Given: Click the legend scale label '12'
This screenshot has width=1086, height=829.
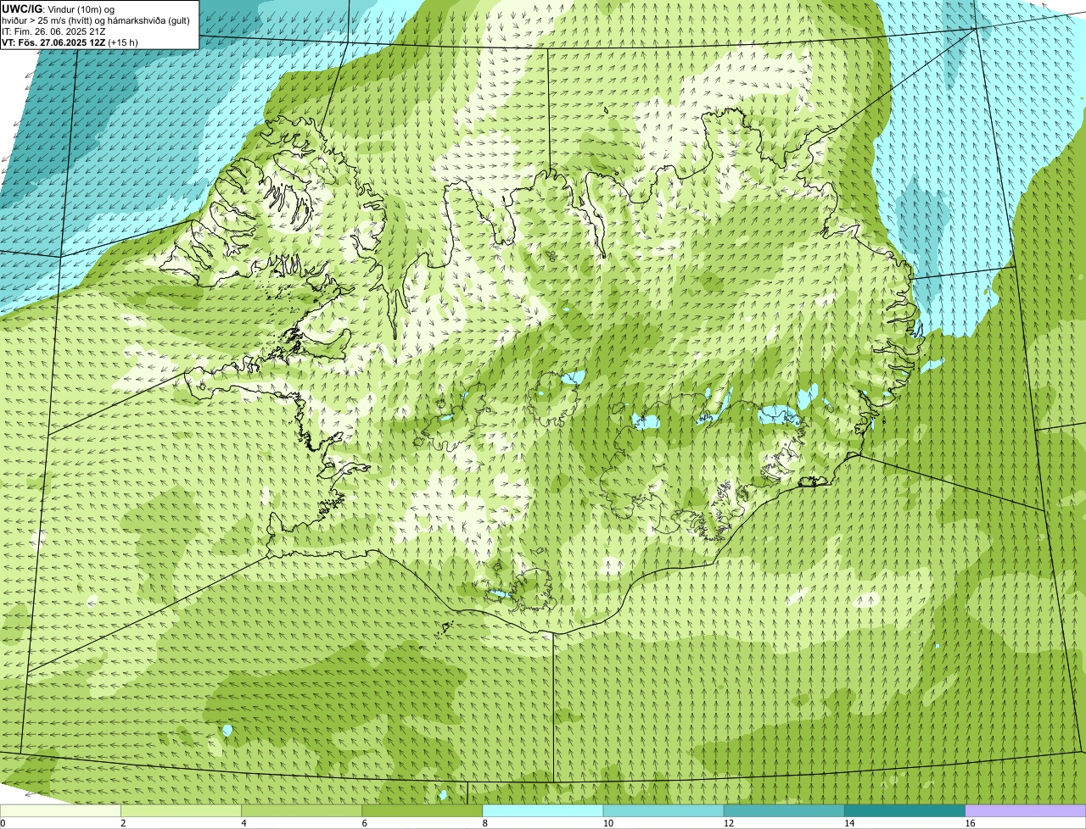Looking at the screenshot, I should click(728, 823).
